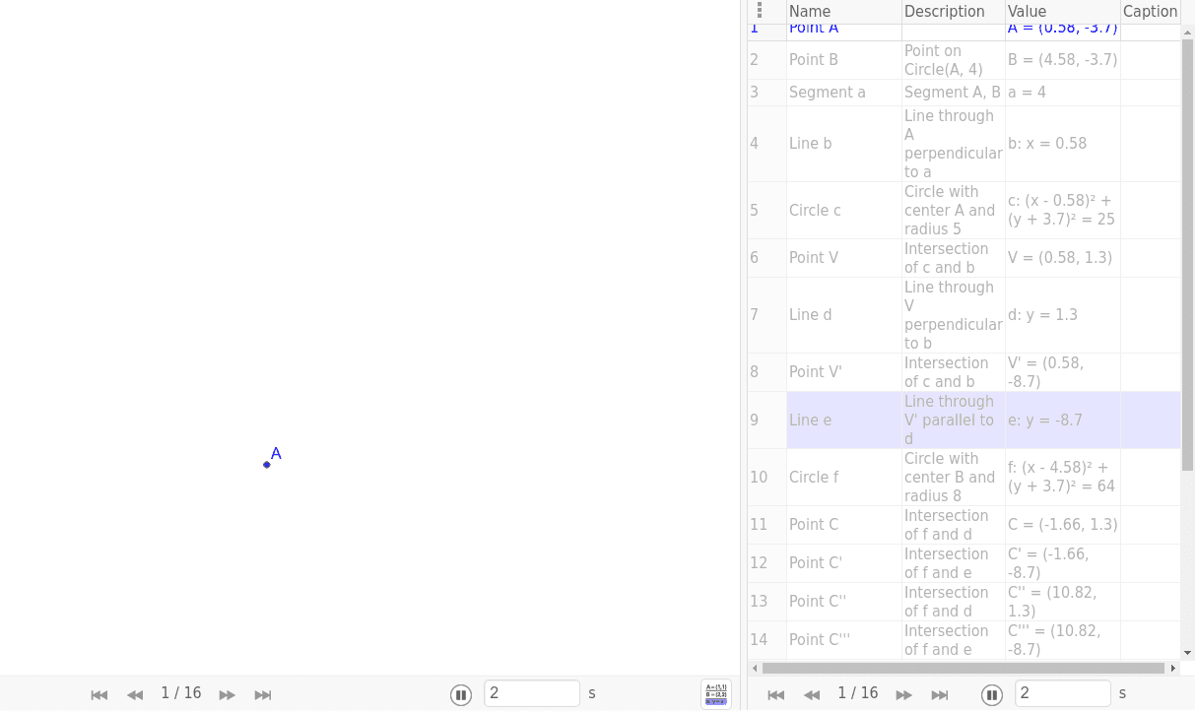Click description Circle with center B and radius 8
This screenshot has height=712, width=1197.
tap(950, 478)
